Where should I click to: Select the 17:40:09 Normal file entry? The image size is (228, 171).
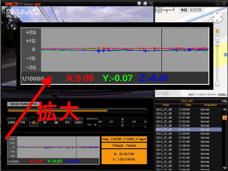pos(188,154)
